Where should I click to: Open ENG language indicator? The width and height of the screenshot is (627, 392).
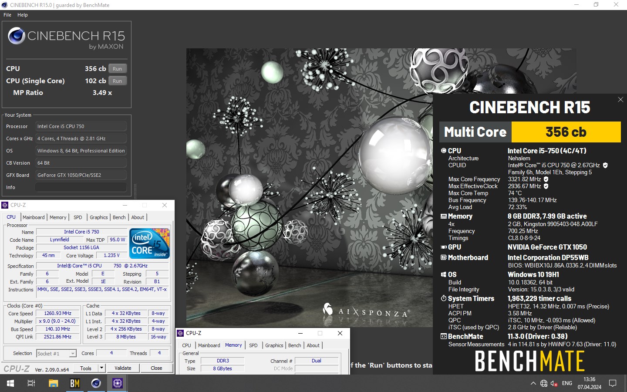(567, 383)
